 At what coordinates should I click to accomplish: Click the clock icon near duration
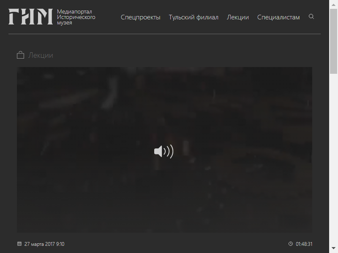coord(291,244)
